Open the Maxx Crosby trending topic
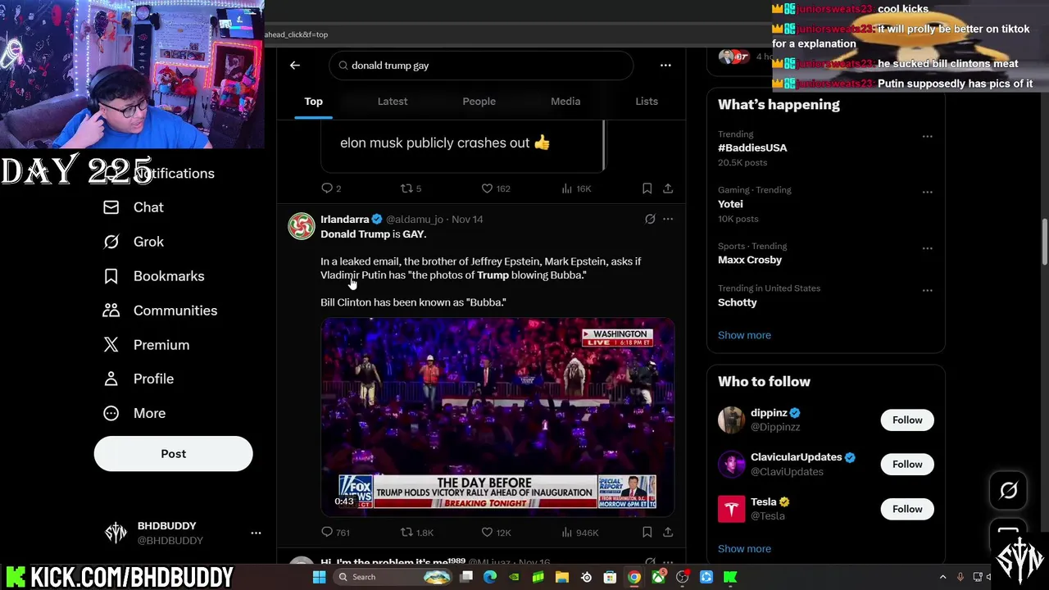This screenshot has height=590, width=1049. (x=750, y=260)
